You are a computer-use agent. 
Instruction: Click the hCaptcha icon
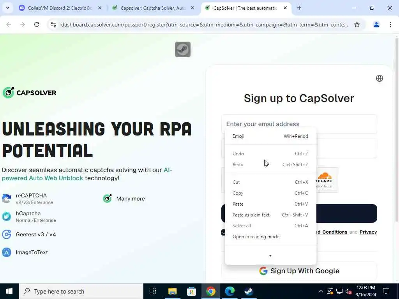6,216
